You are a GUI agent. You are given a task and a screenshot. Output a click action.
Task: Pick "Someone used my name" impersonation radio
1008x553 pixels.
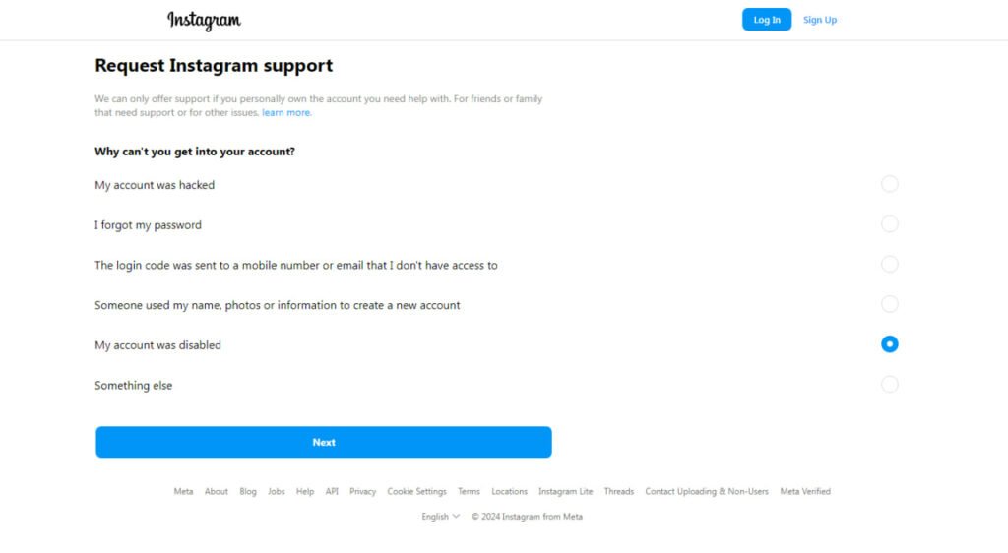(x=889, y=304)
